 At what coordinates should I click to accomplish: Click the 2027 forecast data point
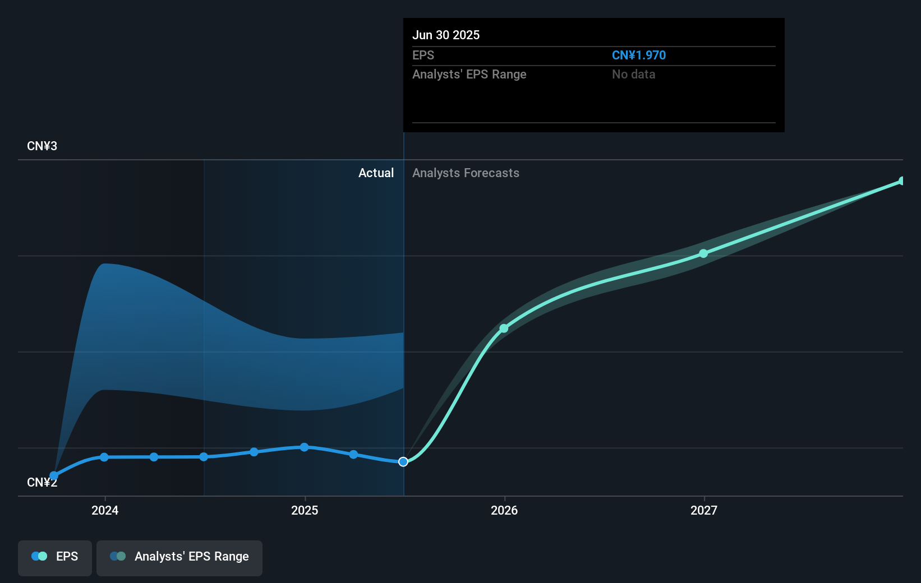point(703,254)
